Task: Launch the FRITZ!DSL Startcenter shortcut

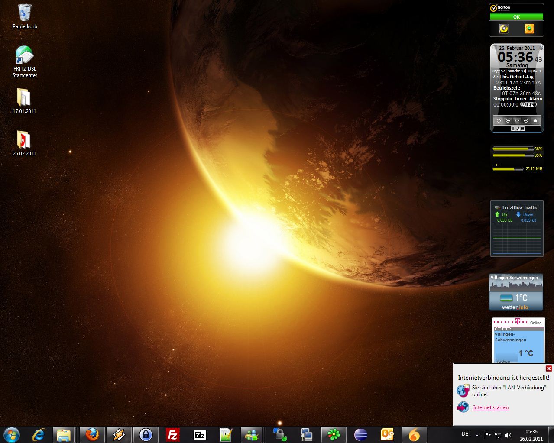Action: click(25, 55)
